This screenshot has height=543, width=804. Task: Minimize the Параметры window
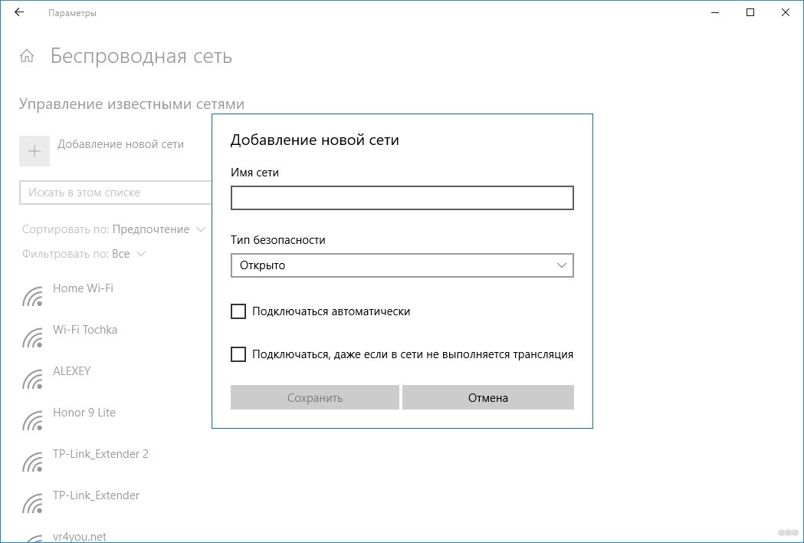[715, 12]
